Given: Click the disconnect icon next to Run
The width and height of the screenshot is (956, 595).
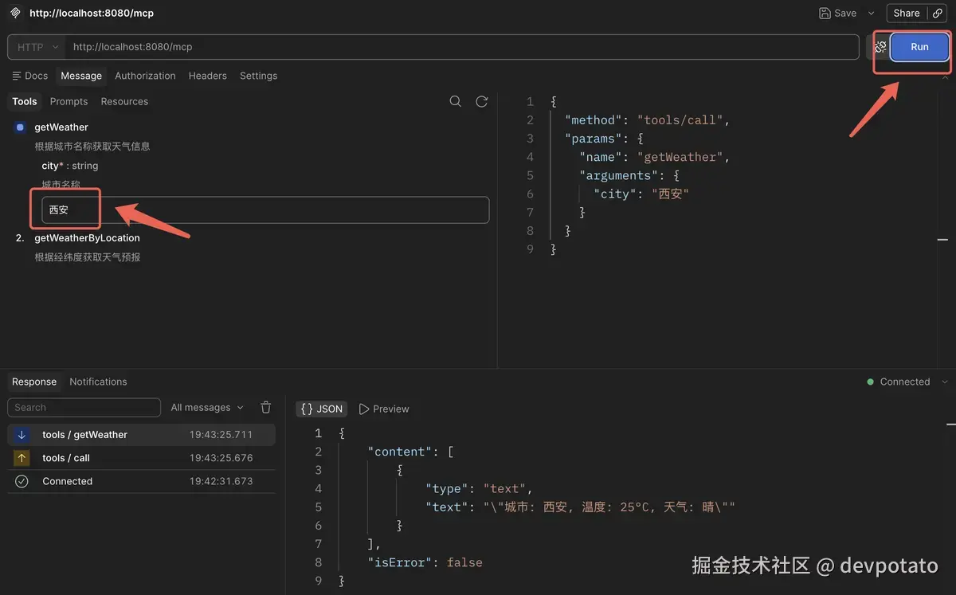Looking at the screenshot, I should pos(880,47).
